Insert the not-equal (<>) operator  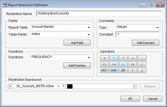(104, 64)
